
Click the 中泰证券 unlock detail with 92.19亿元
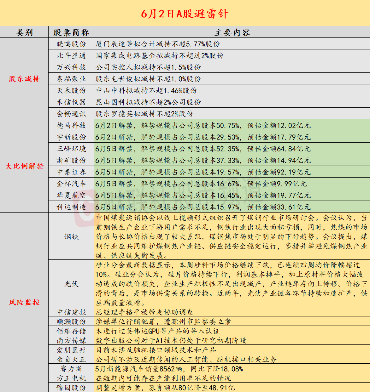(x=203, y=172)
